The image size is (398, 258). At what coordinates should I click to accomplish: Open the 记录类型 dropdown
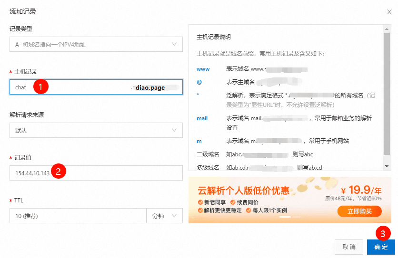tap(96, 45)
